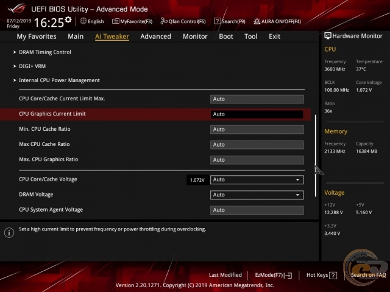Click the BCLK 100.00 MHz value
Image resolution: width=390 pixels, height=292 pixels.
pyautogui.click(x=336, y=90)
